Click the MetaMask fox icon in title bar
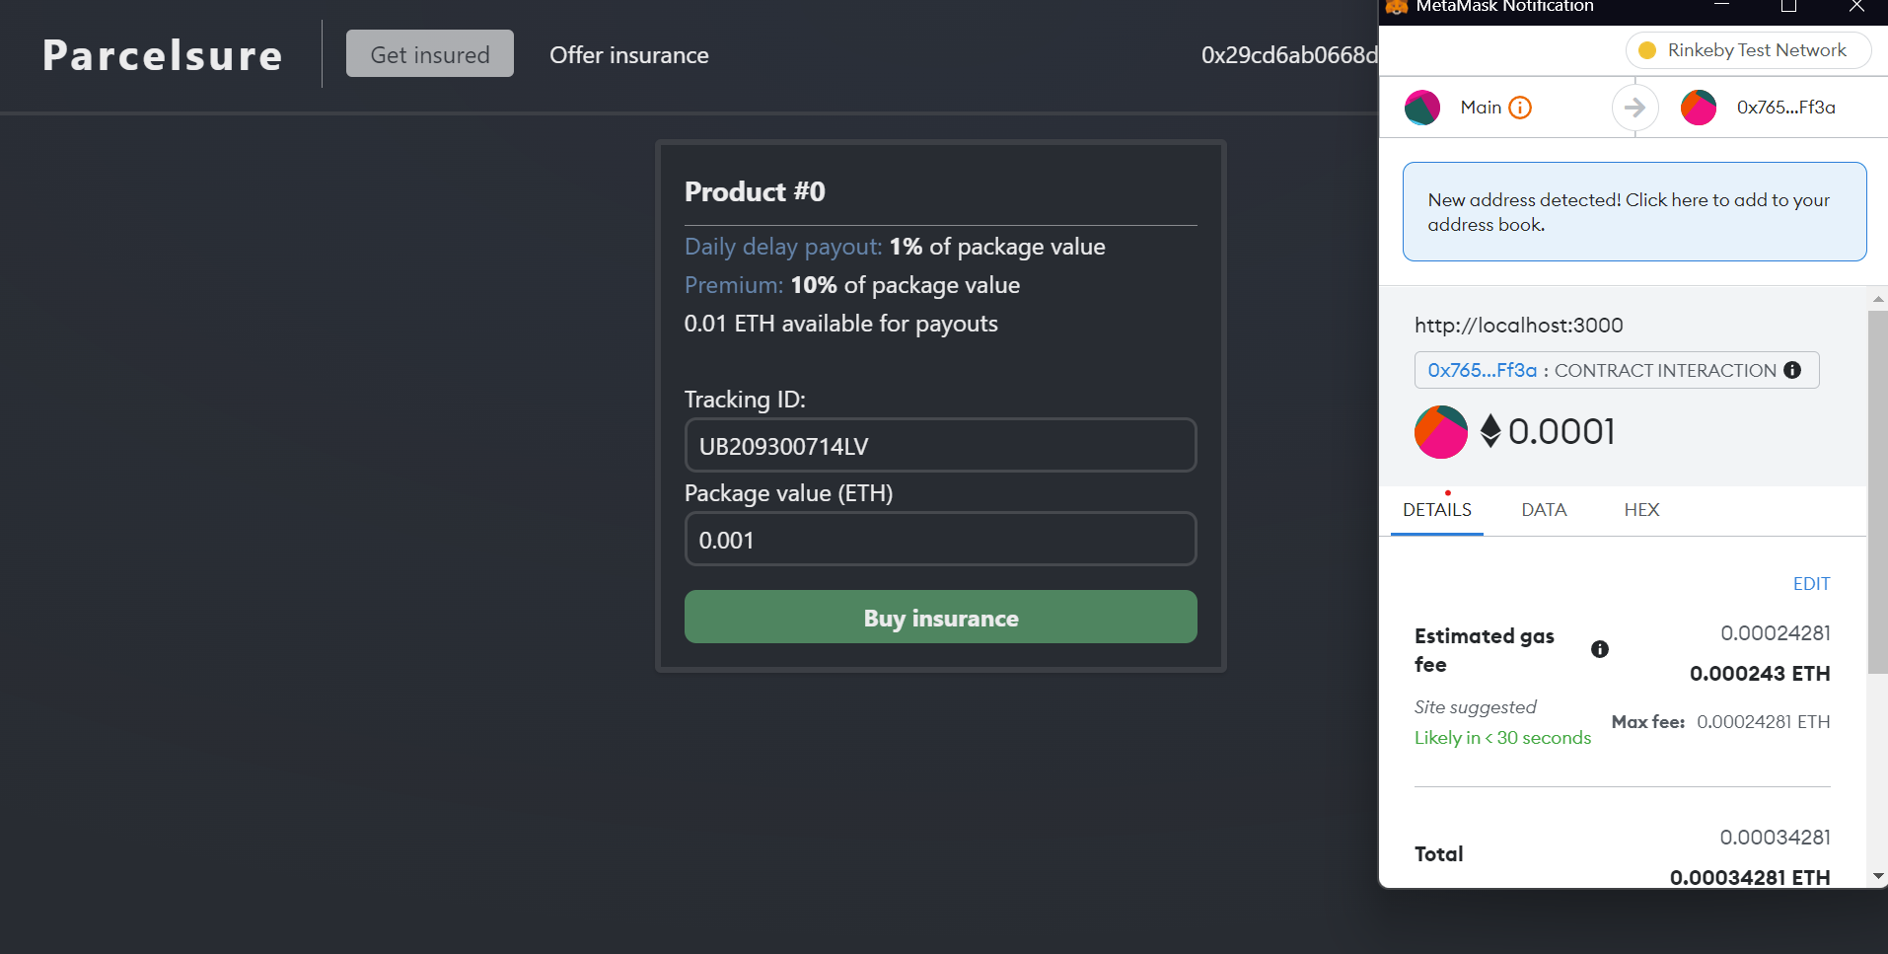Image resolution: width=1888 pixels, height=954 pixels. [x=1397, y=6]
